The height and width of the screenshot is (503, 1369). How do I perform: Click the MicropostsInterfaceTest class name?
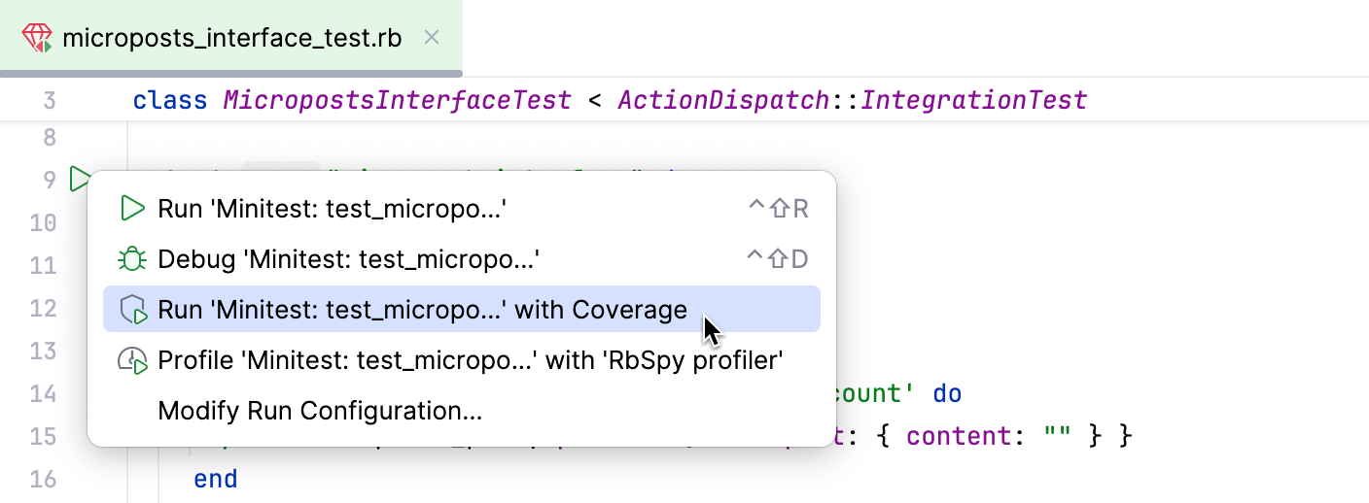[397, 100]
